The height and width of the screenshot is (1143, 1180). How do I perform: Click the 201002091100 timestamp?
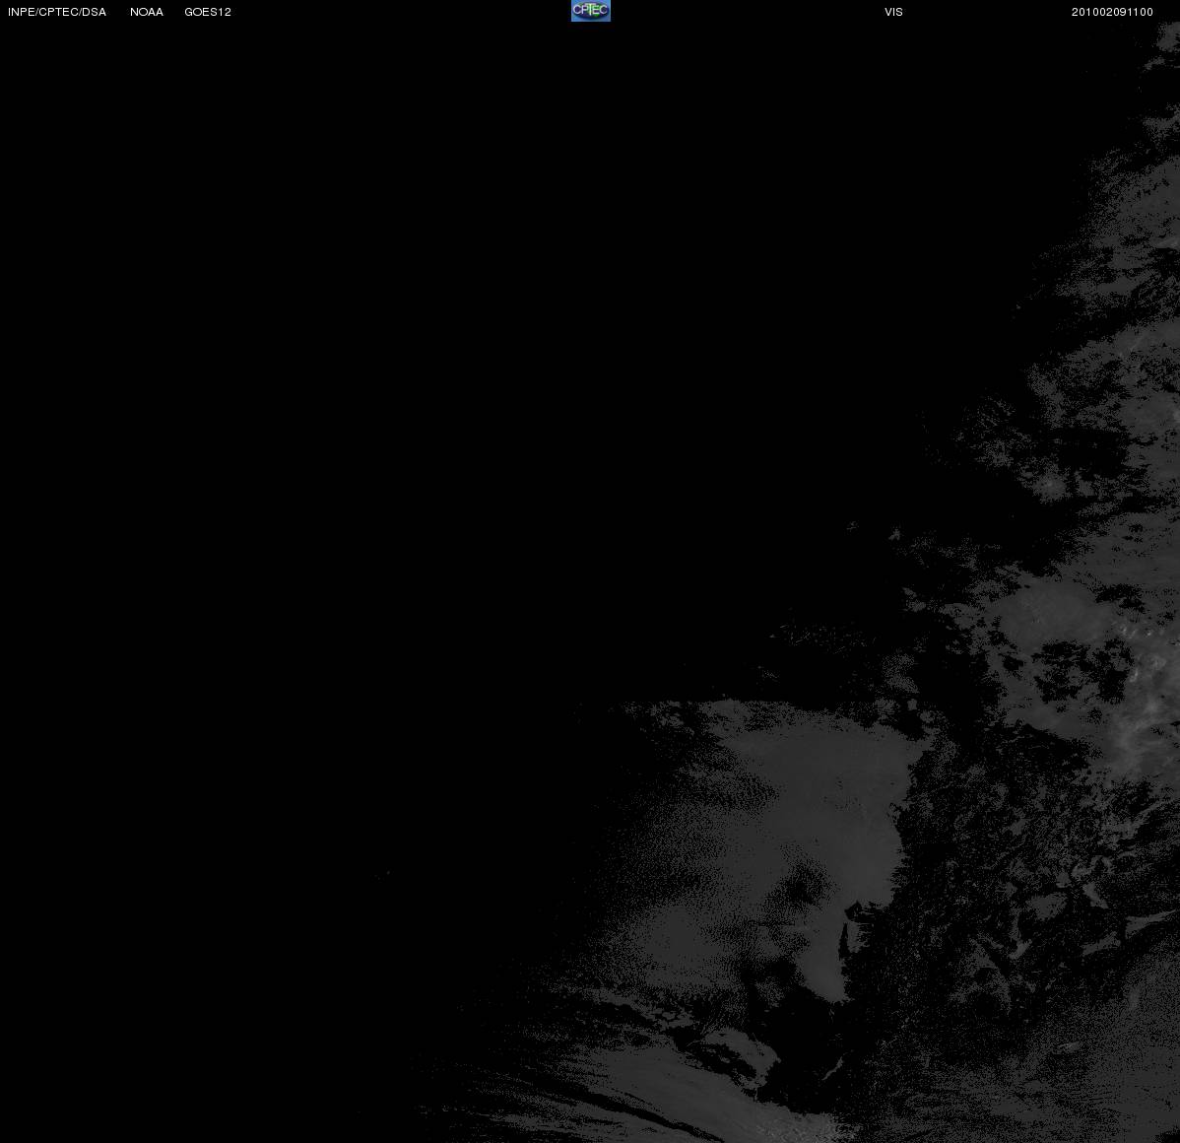click(x=1112, y=12)
